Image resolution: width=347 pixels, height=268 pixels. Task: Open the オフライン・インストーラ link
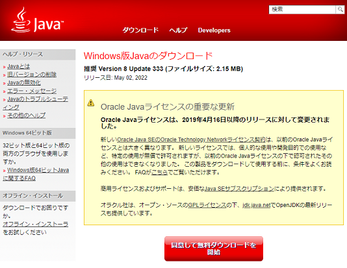pos(35,224)
